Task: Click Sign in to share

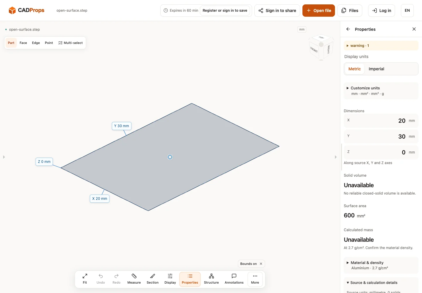Action: [x=277, y=11]
